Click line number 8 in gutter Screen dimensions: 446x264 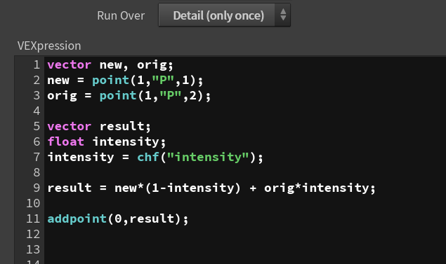pyautogui.click(x=37, y=172)
